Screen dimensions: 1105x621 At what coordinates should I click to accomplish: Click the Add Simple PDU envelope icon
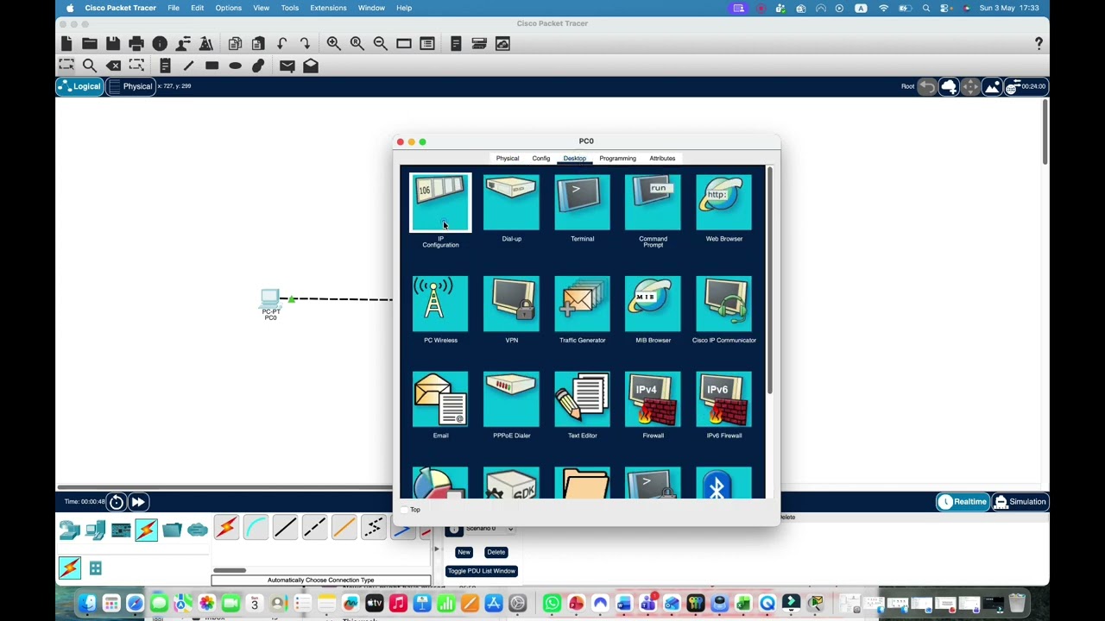tap(287, 66)
